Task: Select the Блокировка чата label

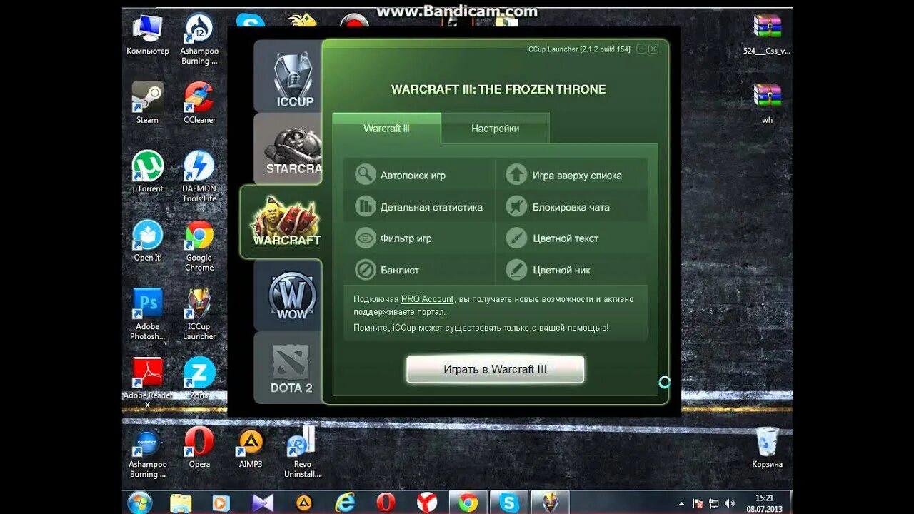Action: coord(571,207)
